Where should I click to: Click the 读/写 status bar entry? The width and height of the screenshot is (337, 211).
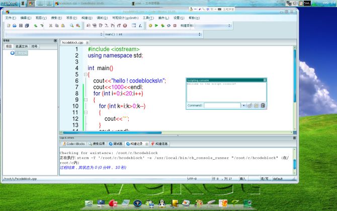click(265, 179)
